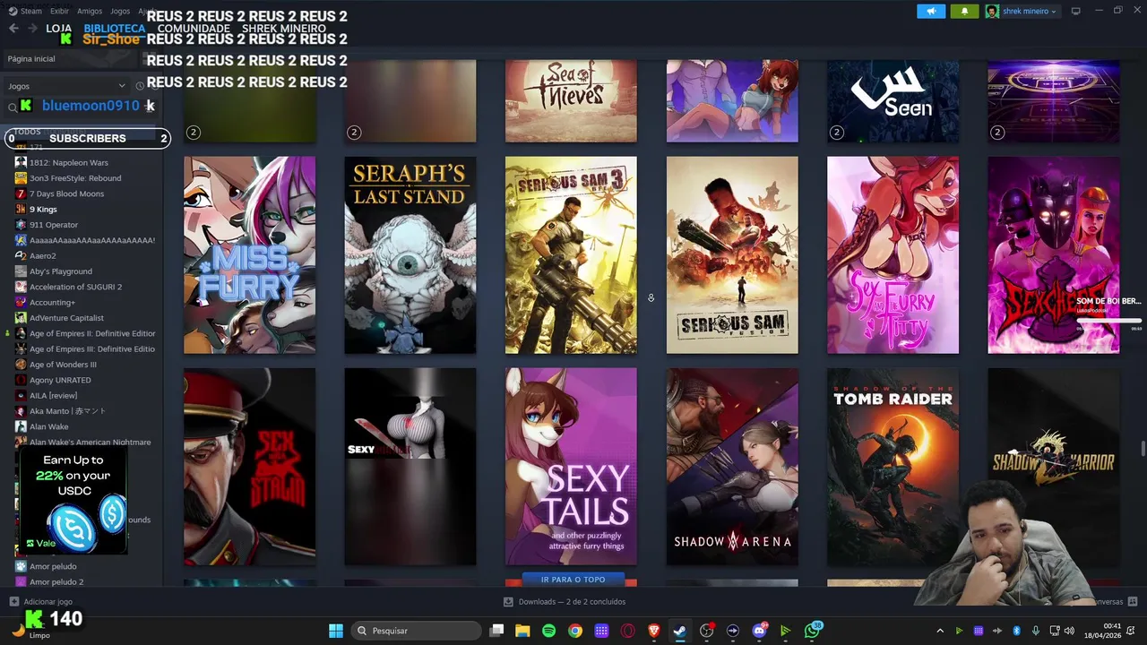Switch to the COMUNIDADE tab
Viewport: 1147px width, 645px height.
pos(194,29)
